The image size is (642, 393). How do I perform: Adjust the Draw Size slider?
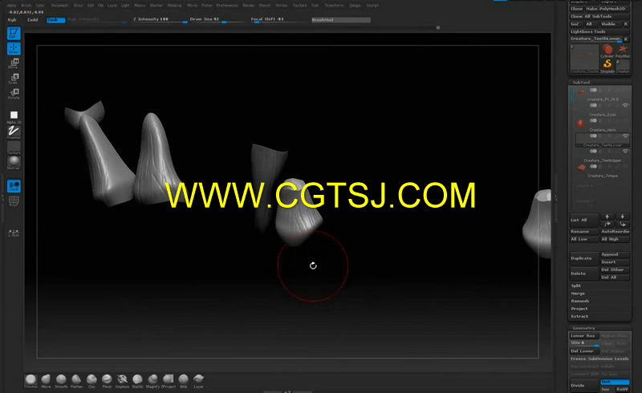coord(217,19)
